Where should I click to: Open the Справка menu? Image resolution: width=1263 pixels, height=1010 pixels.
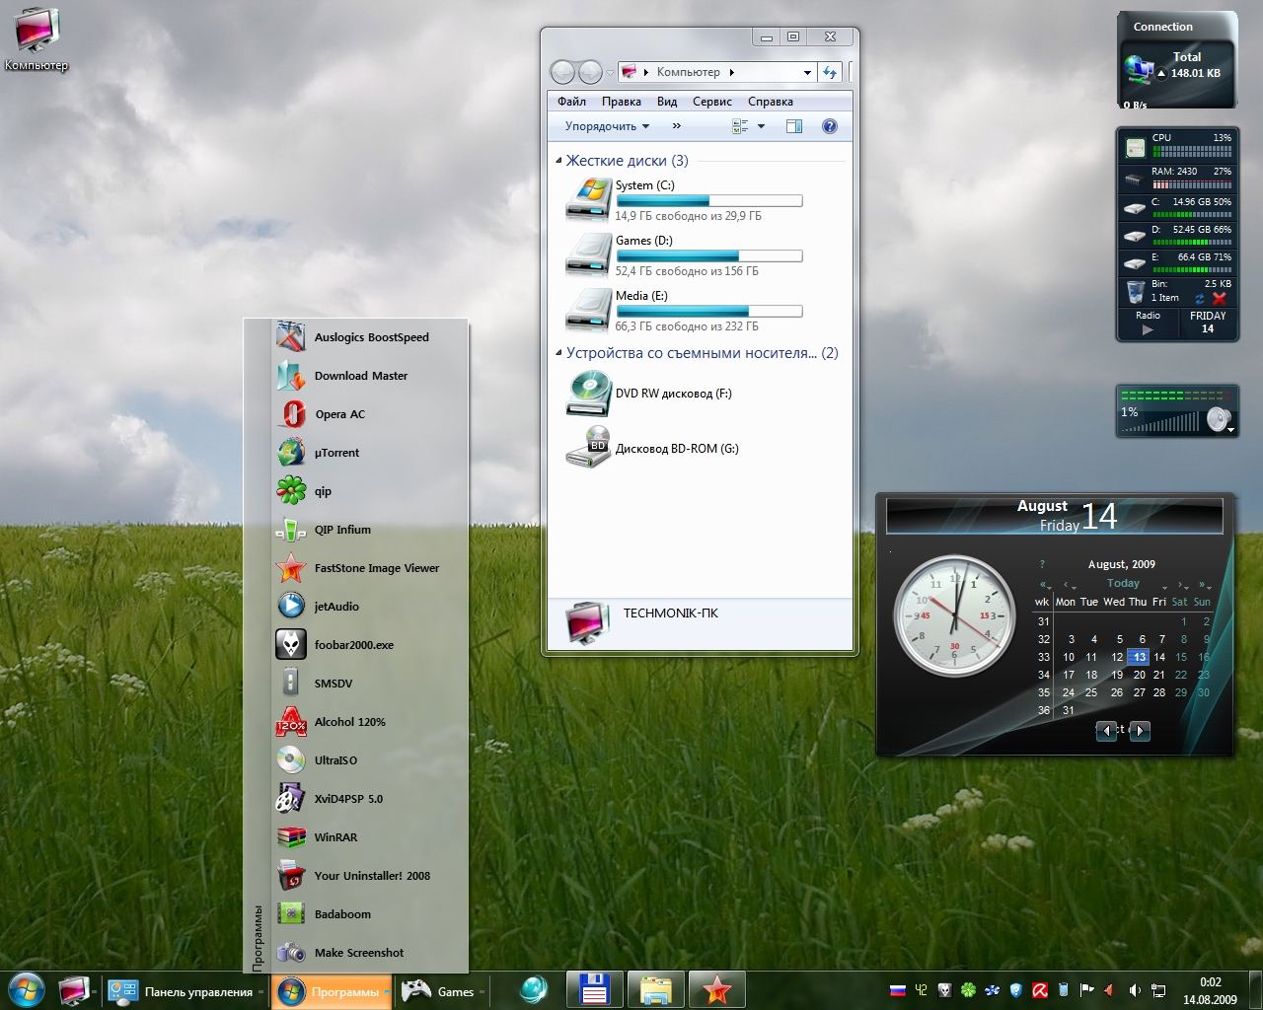click(x=771, y=102)
